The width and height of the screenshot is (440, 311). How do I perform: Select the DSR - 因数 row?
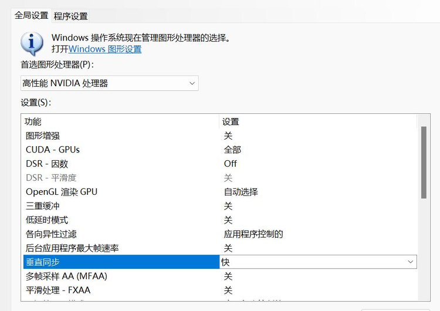tap(47, 164)
